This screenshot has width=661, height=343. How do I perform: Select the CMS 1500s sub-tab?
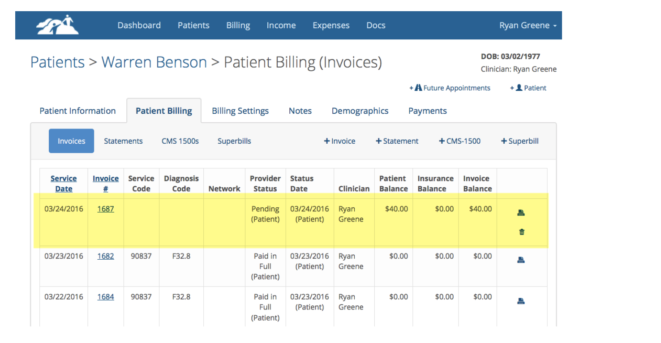coord(180,141)
